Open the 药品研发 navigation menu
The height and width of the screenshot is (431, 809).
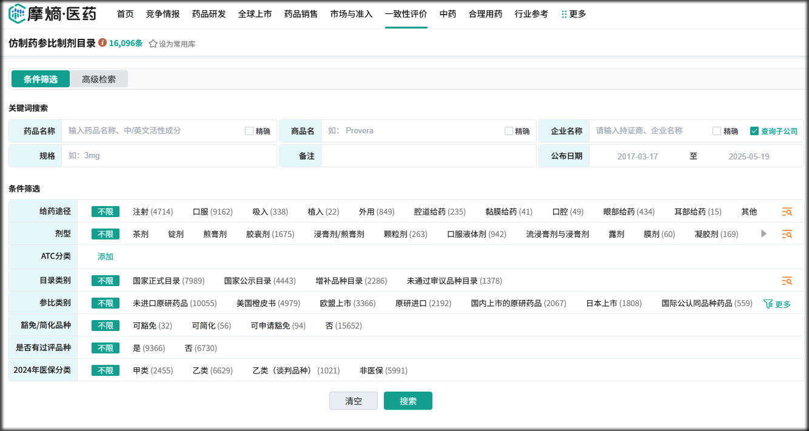point(209,14)
